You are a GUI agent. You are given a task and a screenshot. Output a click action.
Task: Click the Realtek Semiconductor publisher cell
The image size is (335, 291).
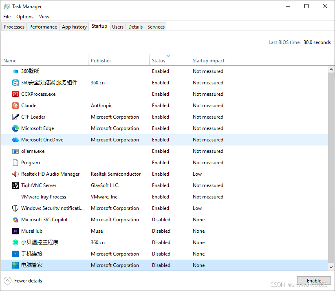click(116, 174)
